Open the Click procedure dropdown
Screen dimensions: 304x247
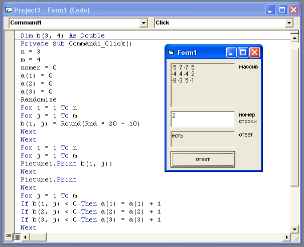(289, 23)
